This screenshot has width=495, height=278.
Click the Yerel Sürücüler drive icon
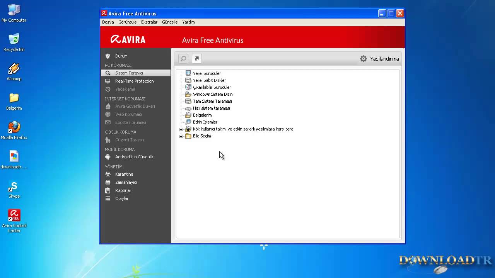pyautogui.click(x=188, y=73)
